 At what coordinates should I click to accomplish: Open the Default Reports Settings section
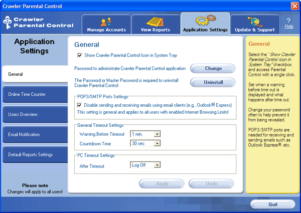[35, 155]
